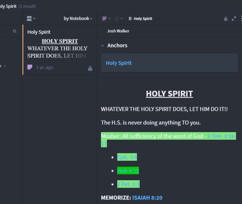The image size is (242, 204).
Task: Open the Holy Spirit anchor link
Action: coord(119,63)
